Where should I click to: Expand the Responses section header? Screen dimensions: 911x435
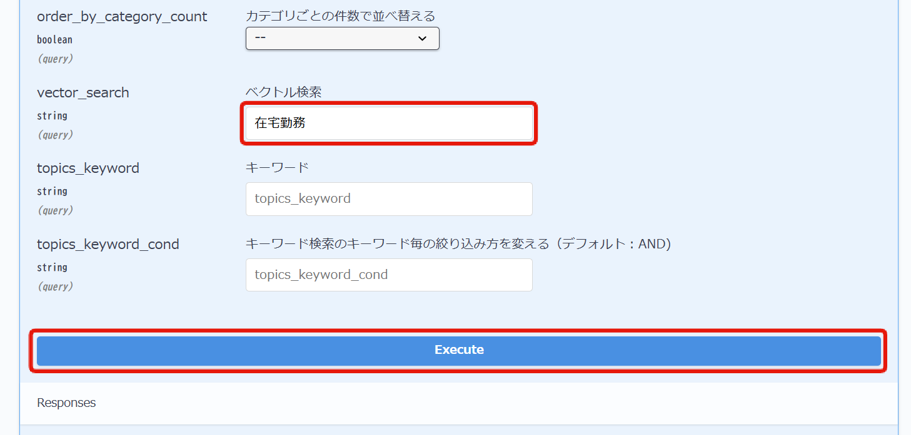click(66, 403)
